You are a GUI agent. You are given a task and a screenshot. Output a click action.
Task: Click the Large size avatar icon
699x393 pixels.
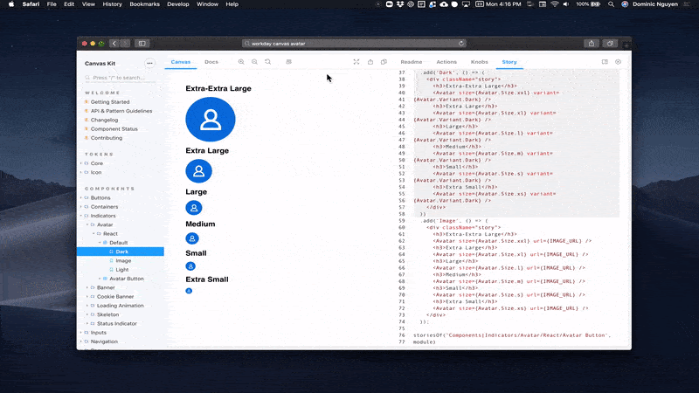pos(194,208)
